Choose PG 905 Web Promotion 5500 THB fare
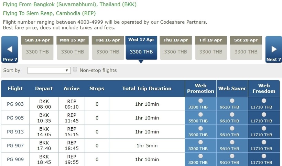 [200, 114]
